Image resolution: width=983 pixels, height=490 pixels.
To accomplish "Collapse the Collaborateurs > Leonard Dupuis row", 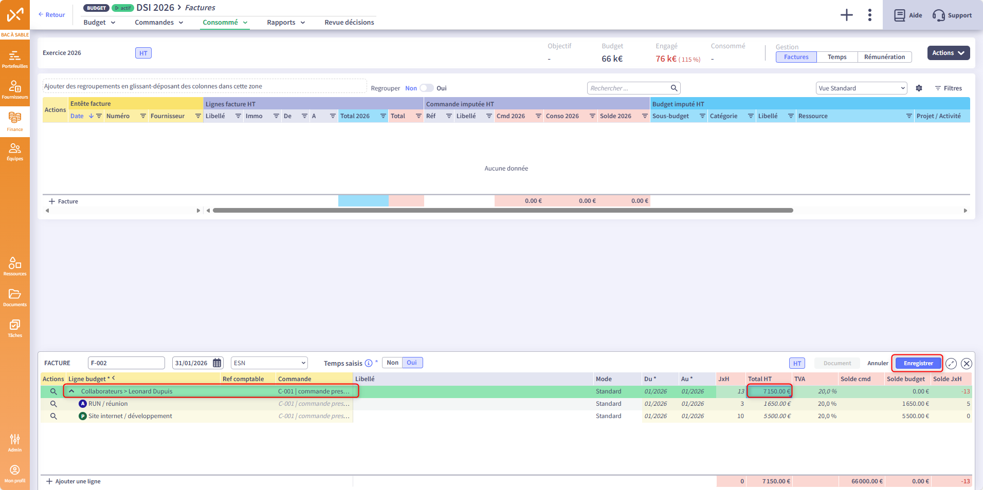I will click(72, 391).
